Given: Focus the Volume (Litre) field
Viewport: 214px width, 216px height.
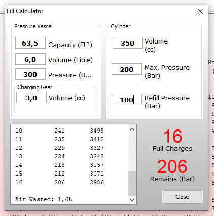Looking at the screenshot, I should tap(30, 59).
